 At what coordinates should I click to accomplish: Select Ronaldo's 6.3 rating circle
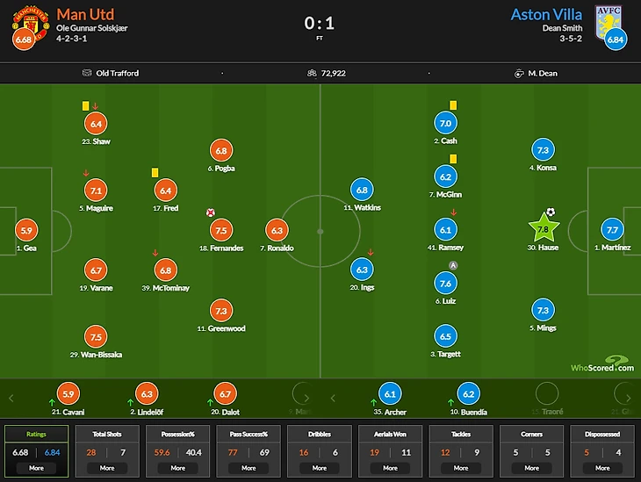click(277, 230)
